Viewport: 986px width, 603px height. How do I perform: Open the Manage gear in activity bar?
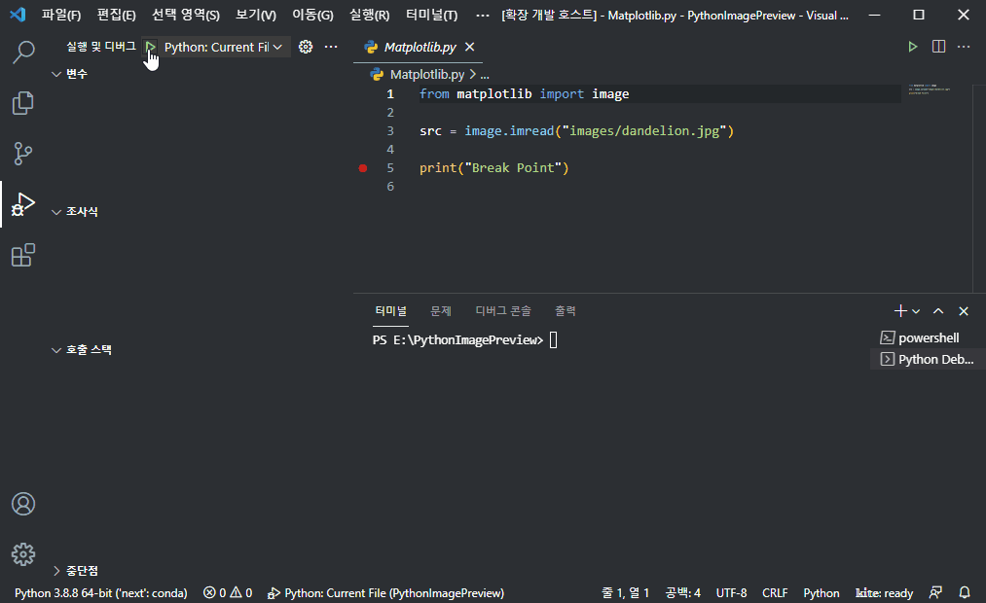(23, 554)
